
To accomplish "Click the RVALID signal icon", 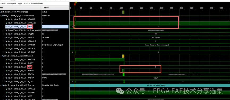I will click(6, 70).
